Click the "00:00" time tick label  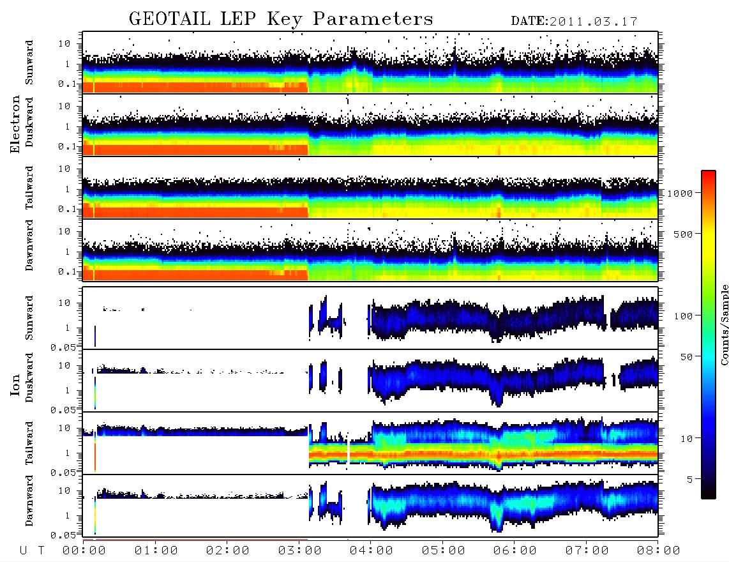click(x=84, y=551)
